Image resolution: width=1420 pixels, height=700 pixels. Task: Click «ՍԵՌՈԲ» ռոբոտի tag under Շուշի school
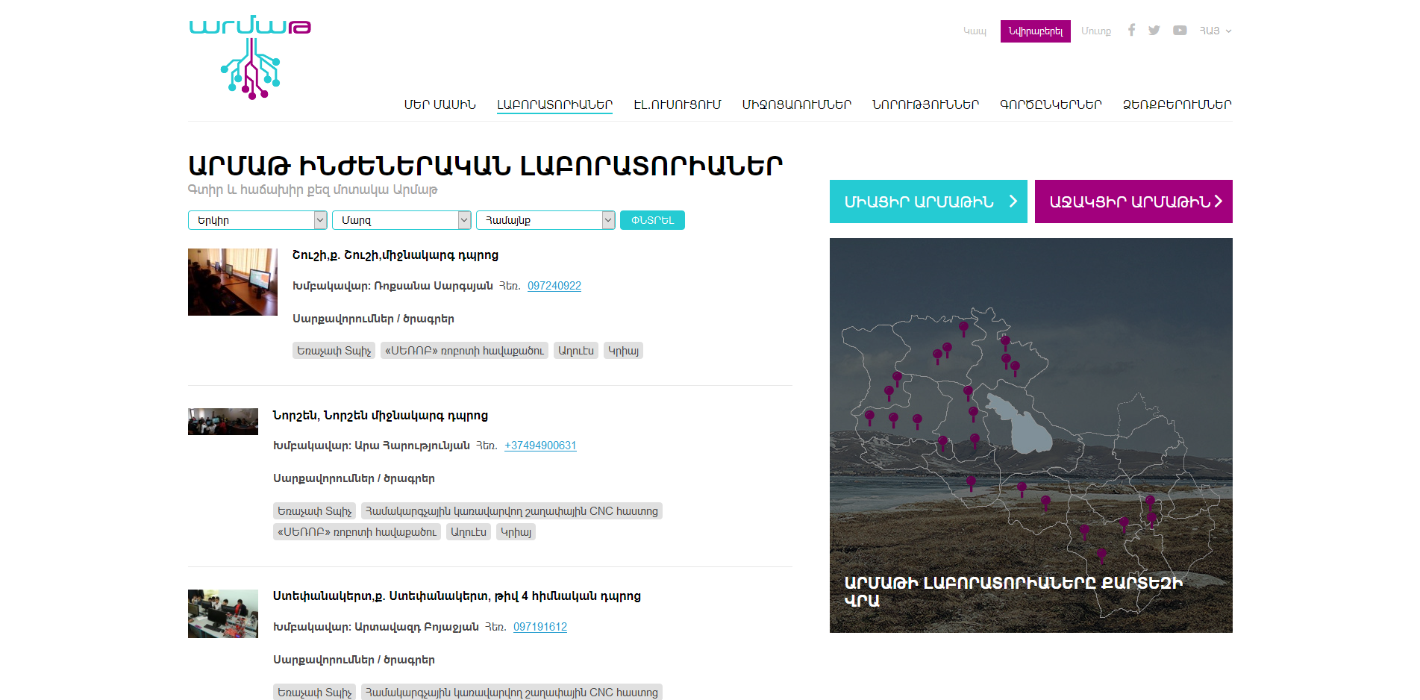coord(464,351)
